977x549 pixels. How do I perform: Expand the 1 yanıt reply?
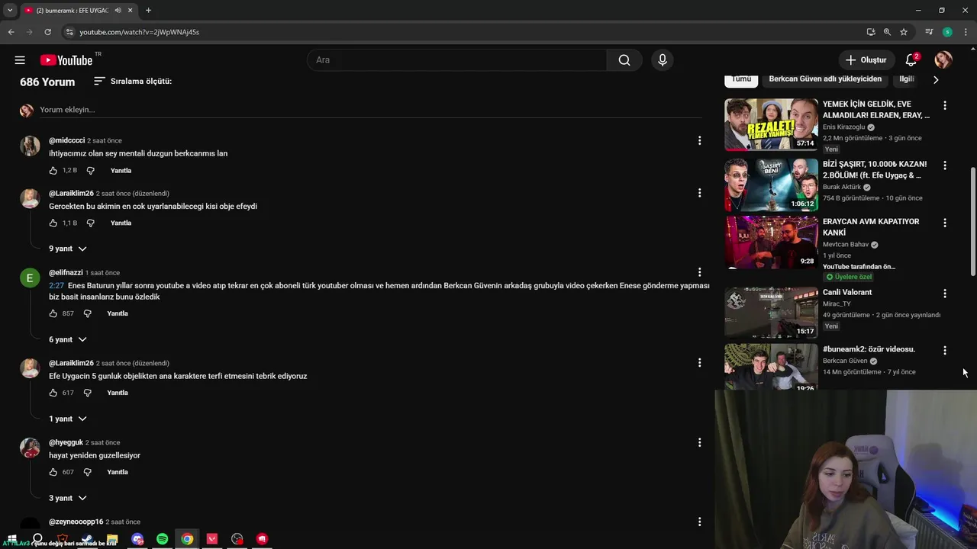[x=68, y=419]
